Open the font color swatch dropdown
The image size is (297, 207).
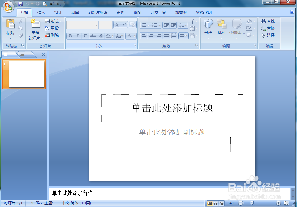134,36
